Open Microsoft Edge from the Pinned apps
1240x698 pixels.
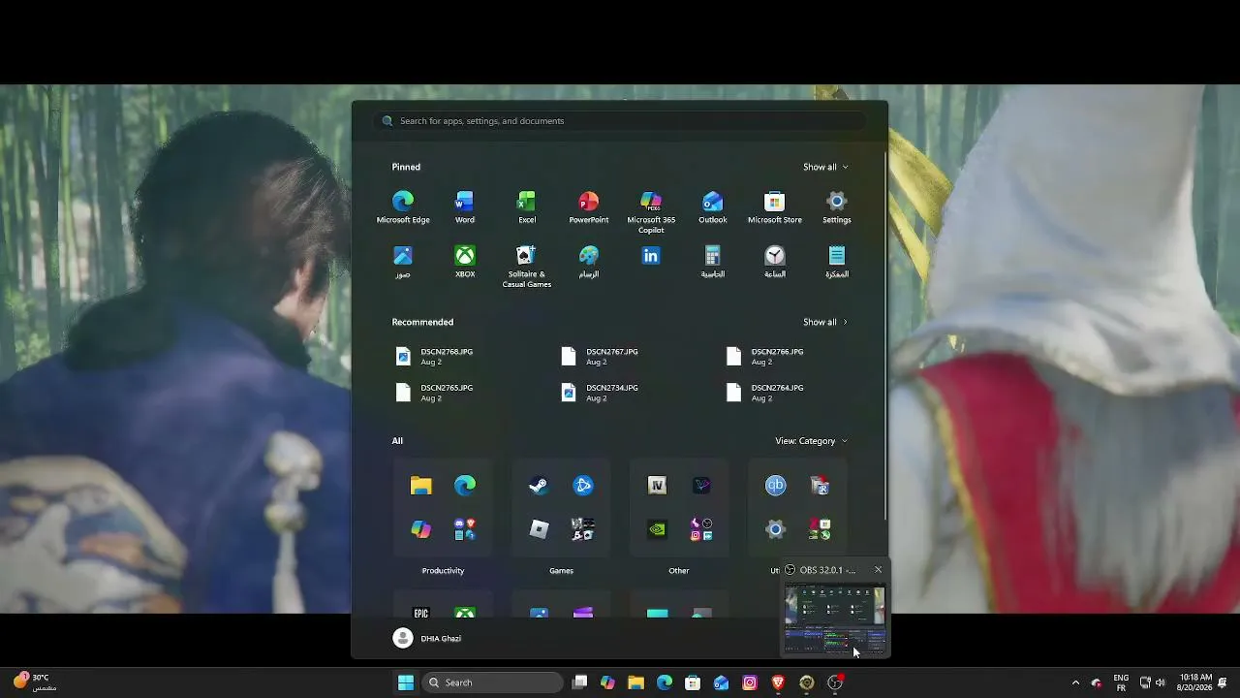pos(403,207)
